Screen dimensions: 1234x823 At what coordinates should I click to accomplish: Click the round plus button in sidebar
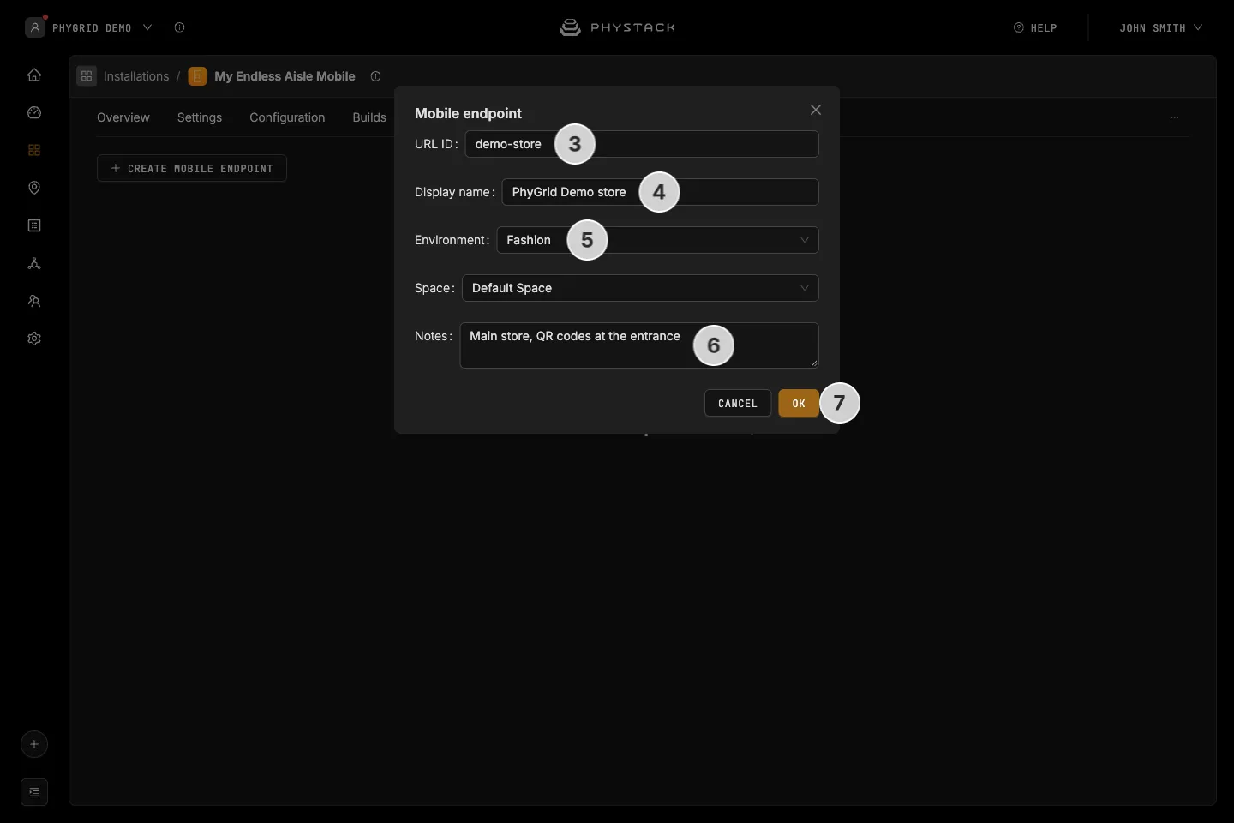[x=34, y=744]
